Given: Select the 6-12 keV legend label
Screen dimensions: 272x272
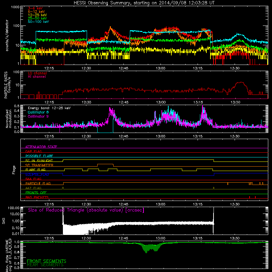Looking at the screenshot, I should (36, 12).
